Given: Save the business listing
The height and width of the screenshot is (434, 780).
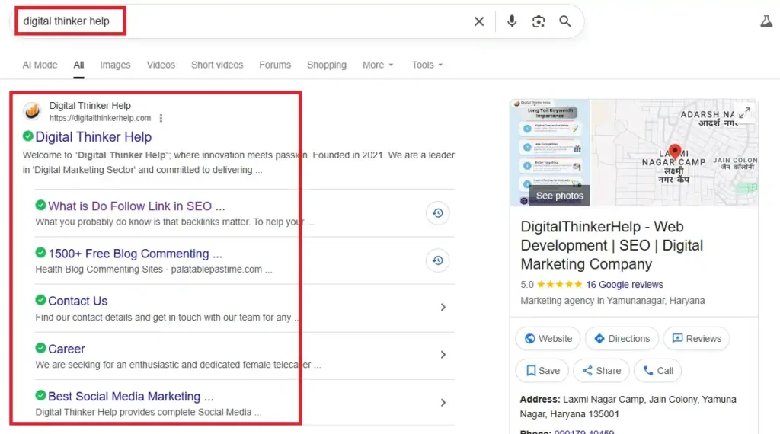Looking at the screenshot, I should 542,370.
